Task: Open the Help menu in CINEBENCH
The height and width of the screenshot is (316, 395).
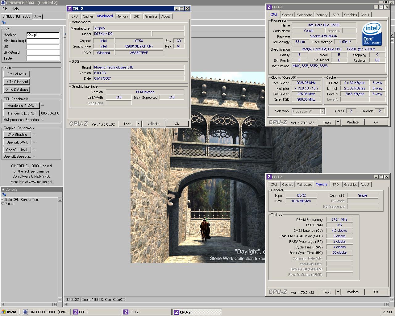Action: [15, 9]
